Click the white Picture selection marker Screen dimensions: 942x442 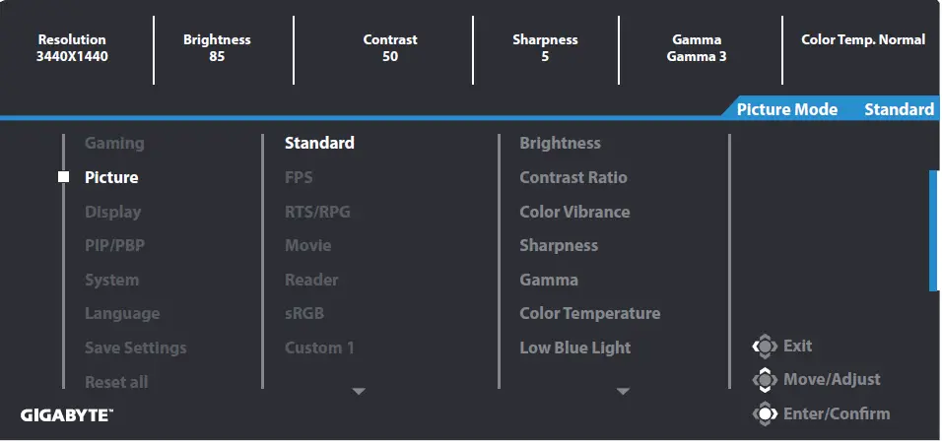(64, 178)
